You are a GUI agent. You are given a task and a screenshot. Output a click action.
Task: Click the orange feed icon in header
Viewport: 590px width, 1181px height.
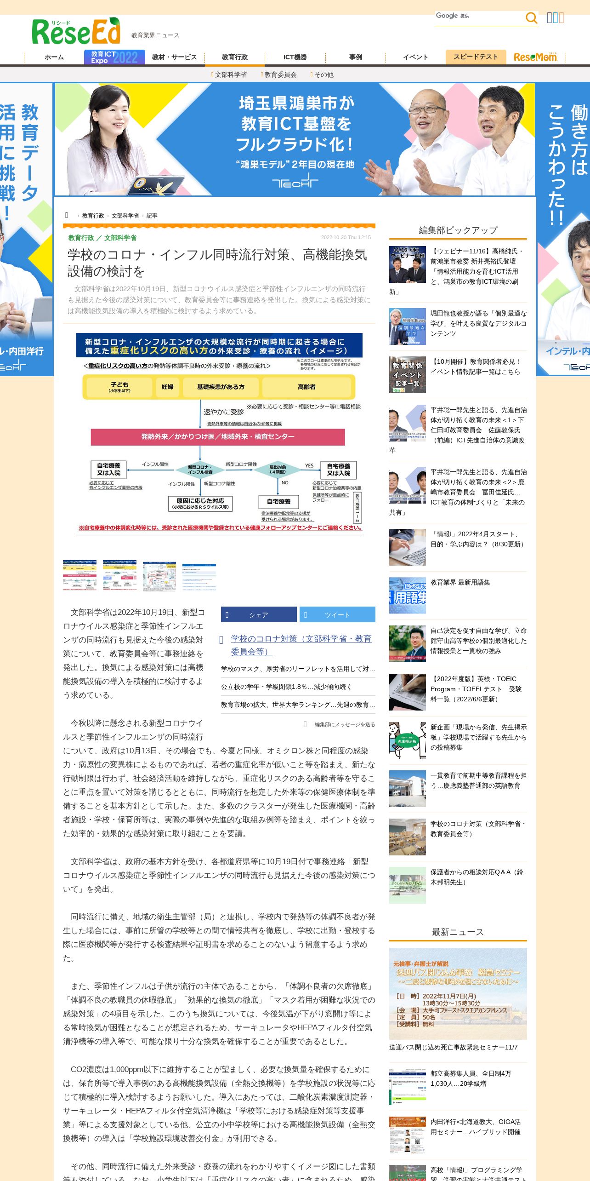click(562, 18)
